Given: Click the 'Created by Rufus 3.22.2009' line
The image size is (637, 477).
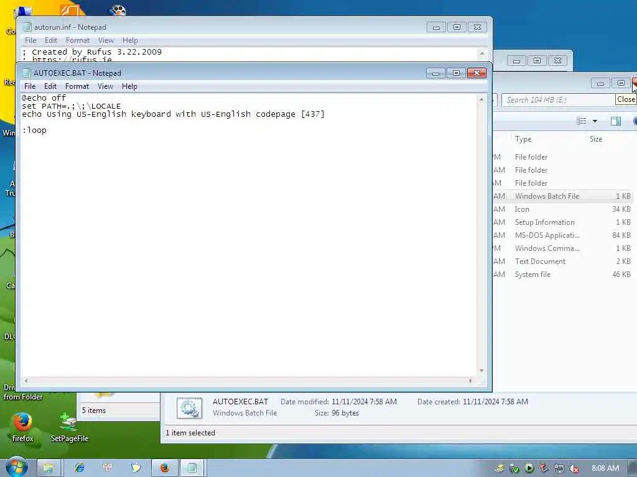Looking at the screenshot, I should 92,52.
